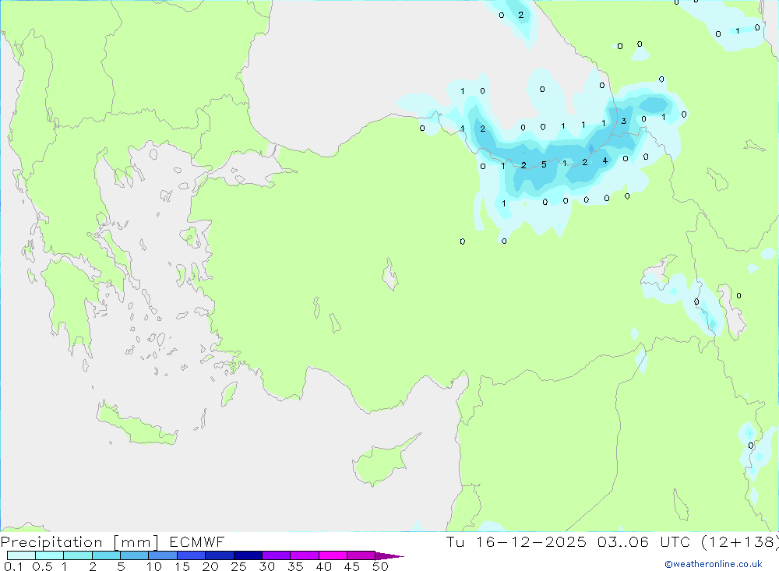This screenshot has width=779, height=571.
Task: Click the legend scale label '50'
Action: click(380, 566)
